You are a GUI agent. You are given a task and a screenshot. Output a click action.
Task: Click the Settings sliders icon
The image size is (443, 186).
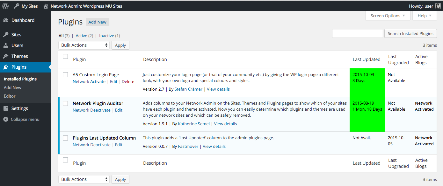[x=6, y=108]
